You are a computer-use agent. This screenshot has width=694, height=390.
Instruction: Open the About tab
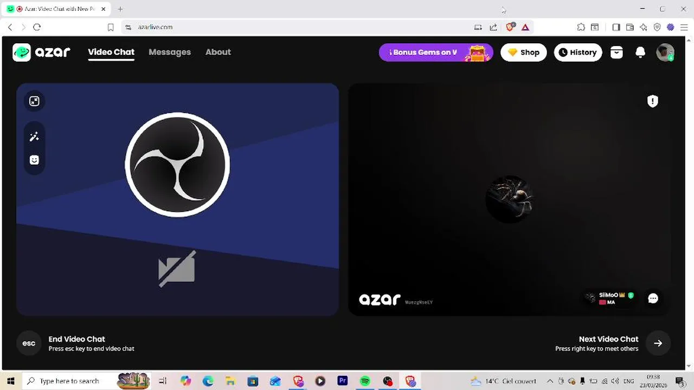218,52
